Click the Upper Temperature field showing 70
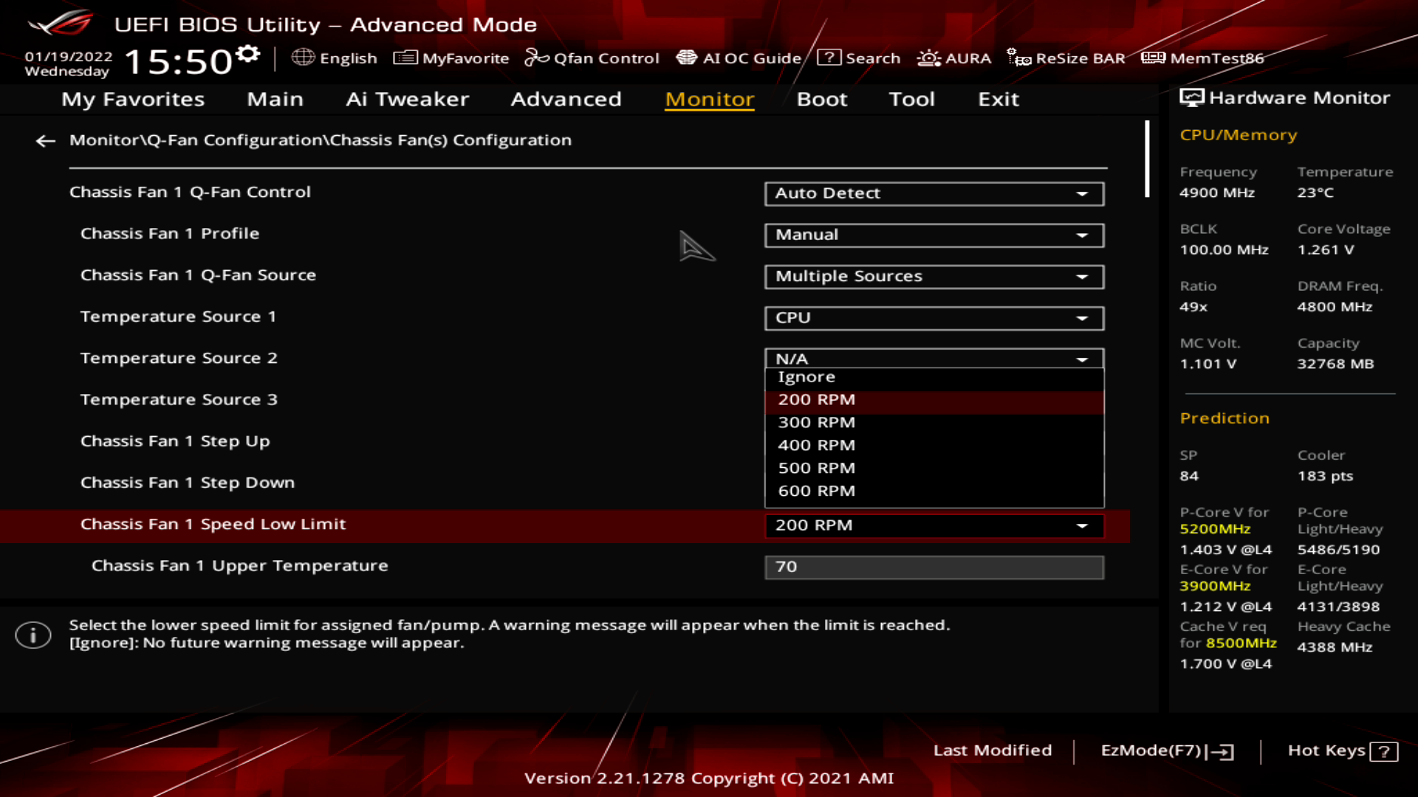 point(934,567)
